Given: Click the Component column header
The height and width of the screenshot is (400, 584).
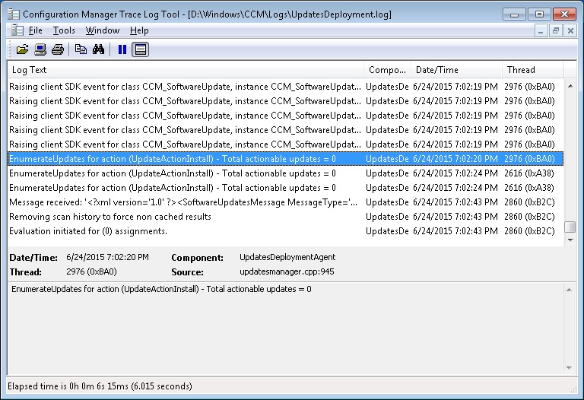Looking at the screenshot, I should click(x=387, y=70).
